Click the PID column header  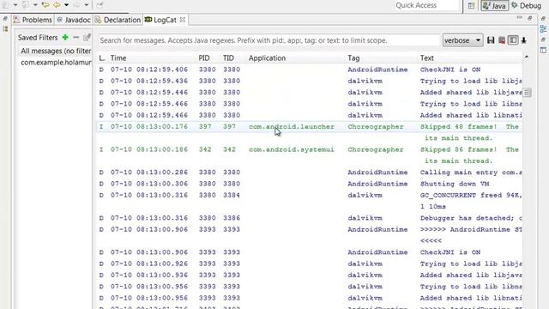click(x=204, y=58)
